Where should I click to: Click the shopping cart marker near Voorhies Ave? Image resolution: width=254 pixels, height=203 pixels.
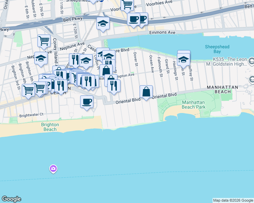(x=127, y=5)
